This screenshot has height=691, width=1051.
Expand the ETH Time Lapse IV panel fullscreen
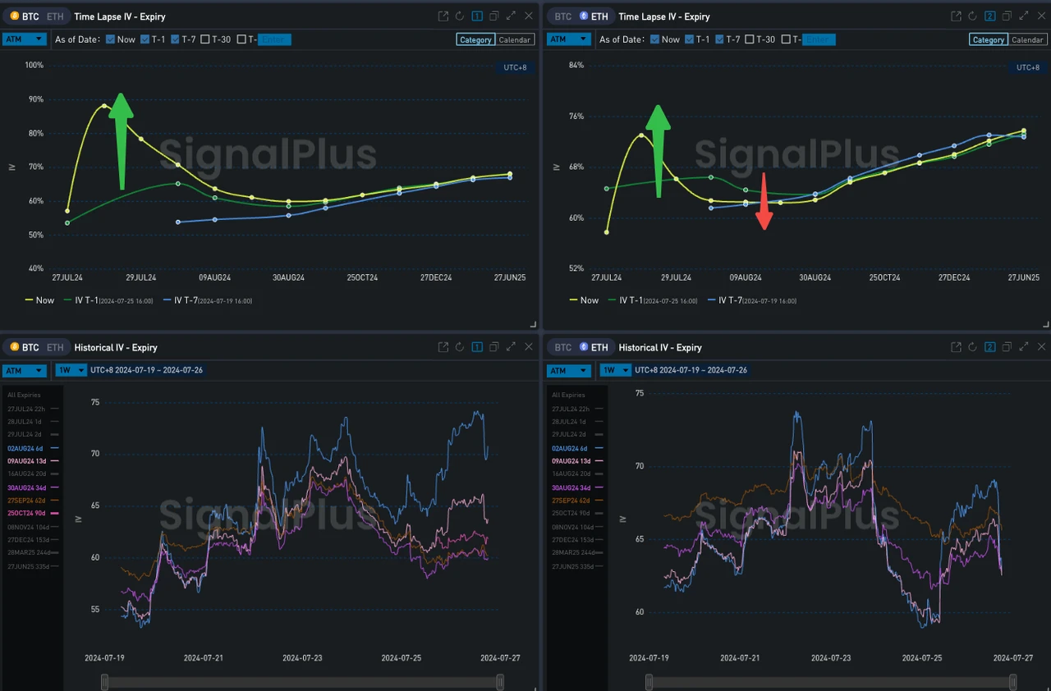[1024, 16]
